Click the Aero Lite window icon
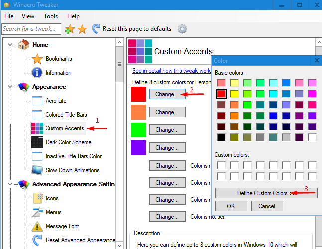Viewport: 322px width, 249px height. coord(37,101)
